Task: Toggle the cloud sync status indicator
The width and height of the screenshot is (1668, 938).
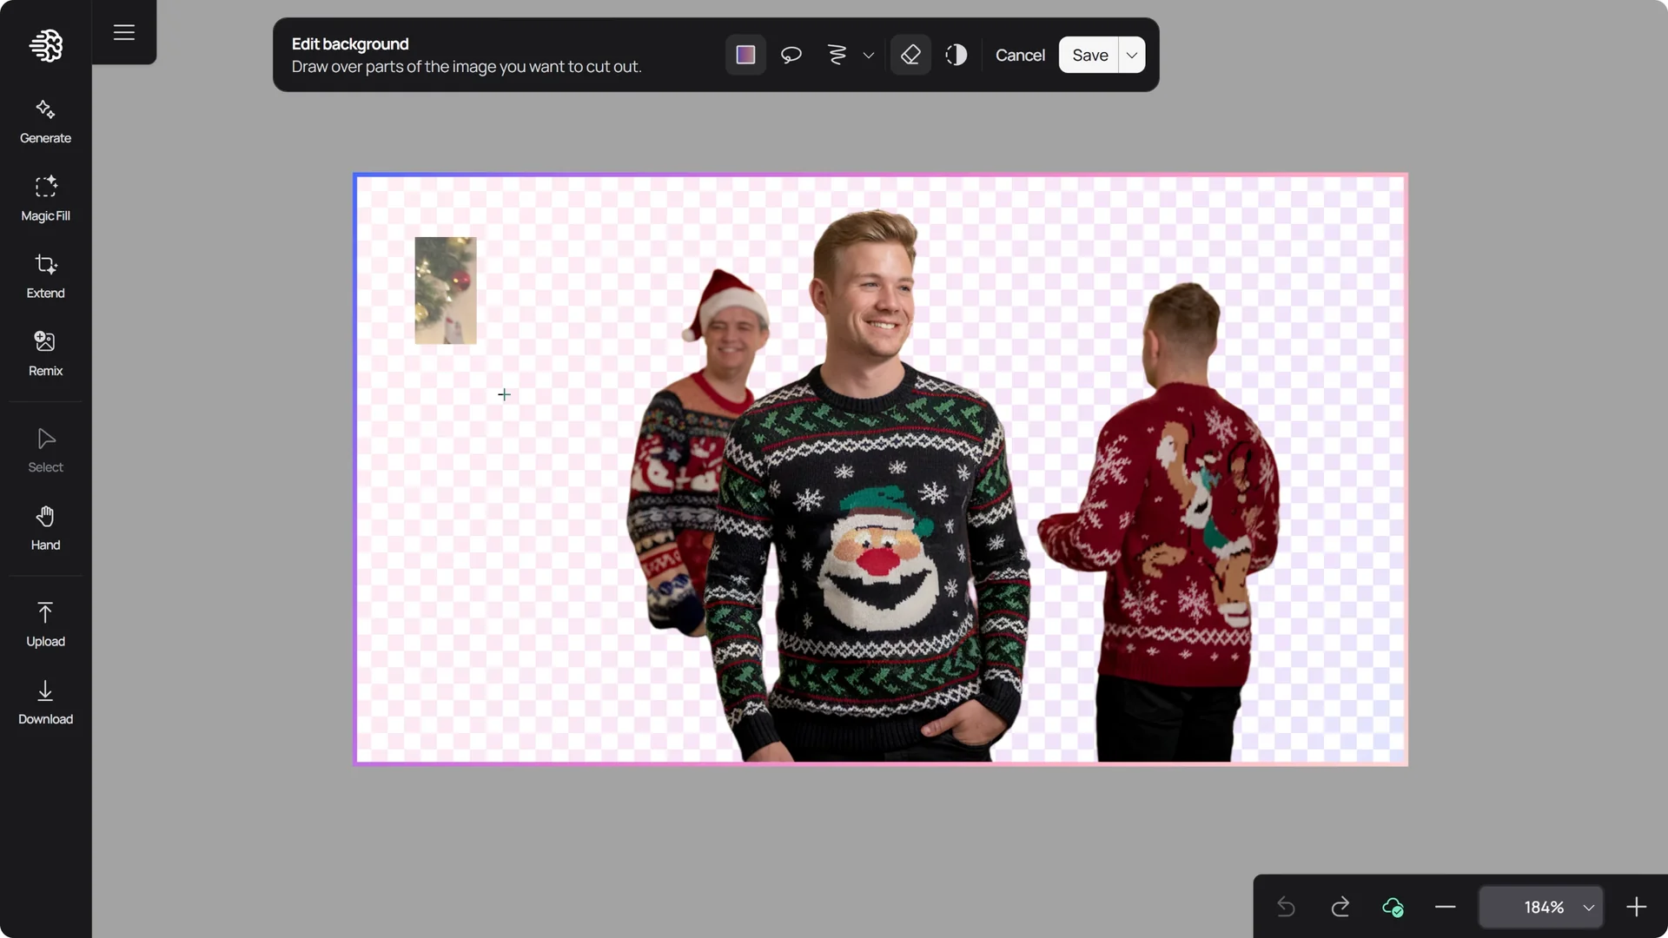Action: click(1393, 907)
